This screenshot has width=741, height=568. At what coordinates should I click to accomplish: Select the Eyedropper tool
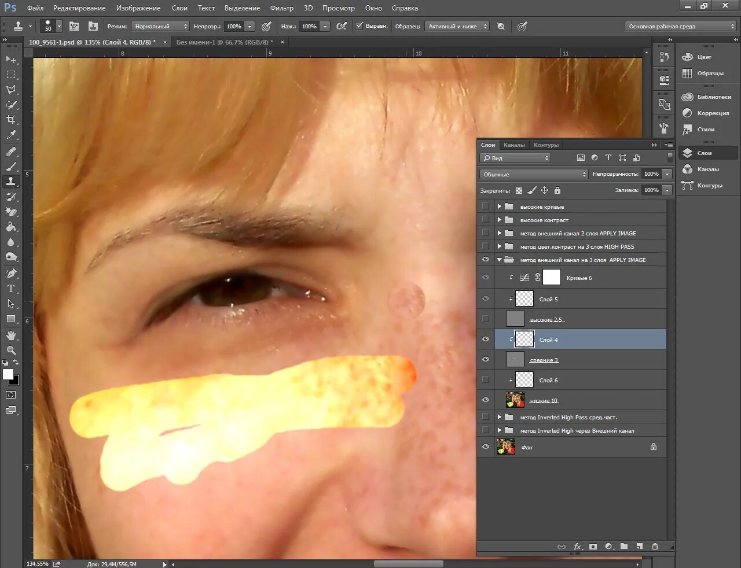11,135
